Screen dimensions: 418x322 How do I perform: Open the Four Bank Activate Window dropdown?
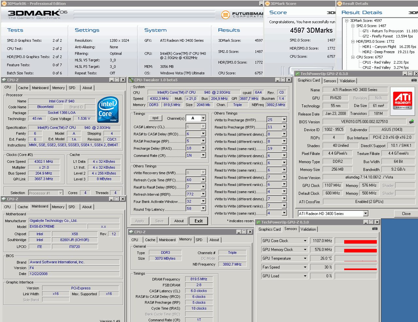pyautogui.click(x=203, y=201)
